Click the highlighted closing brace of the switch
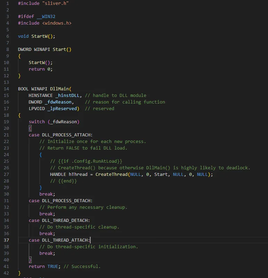This screenshot has height=278, width=268. 30,260
